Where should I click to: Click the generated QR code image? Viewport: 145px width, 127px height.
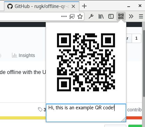(x=86, y=62)
